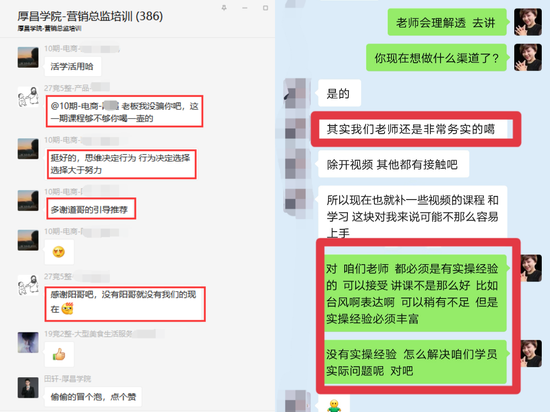
Task: Open the cartoon avatar of 27亮5整-产品
Action: click(28, 97)
